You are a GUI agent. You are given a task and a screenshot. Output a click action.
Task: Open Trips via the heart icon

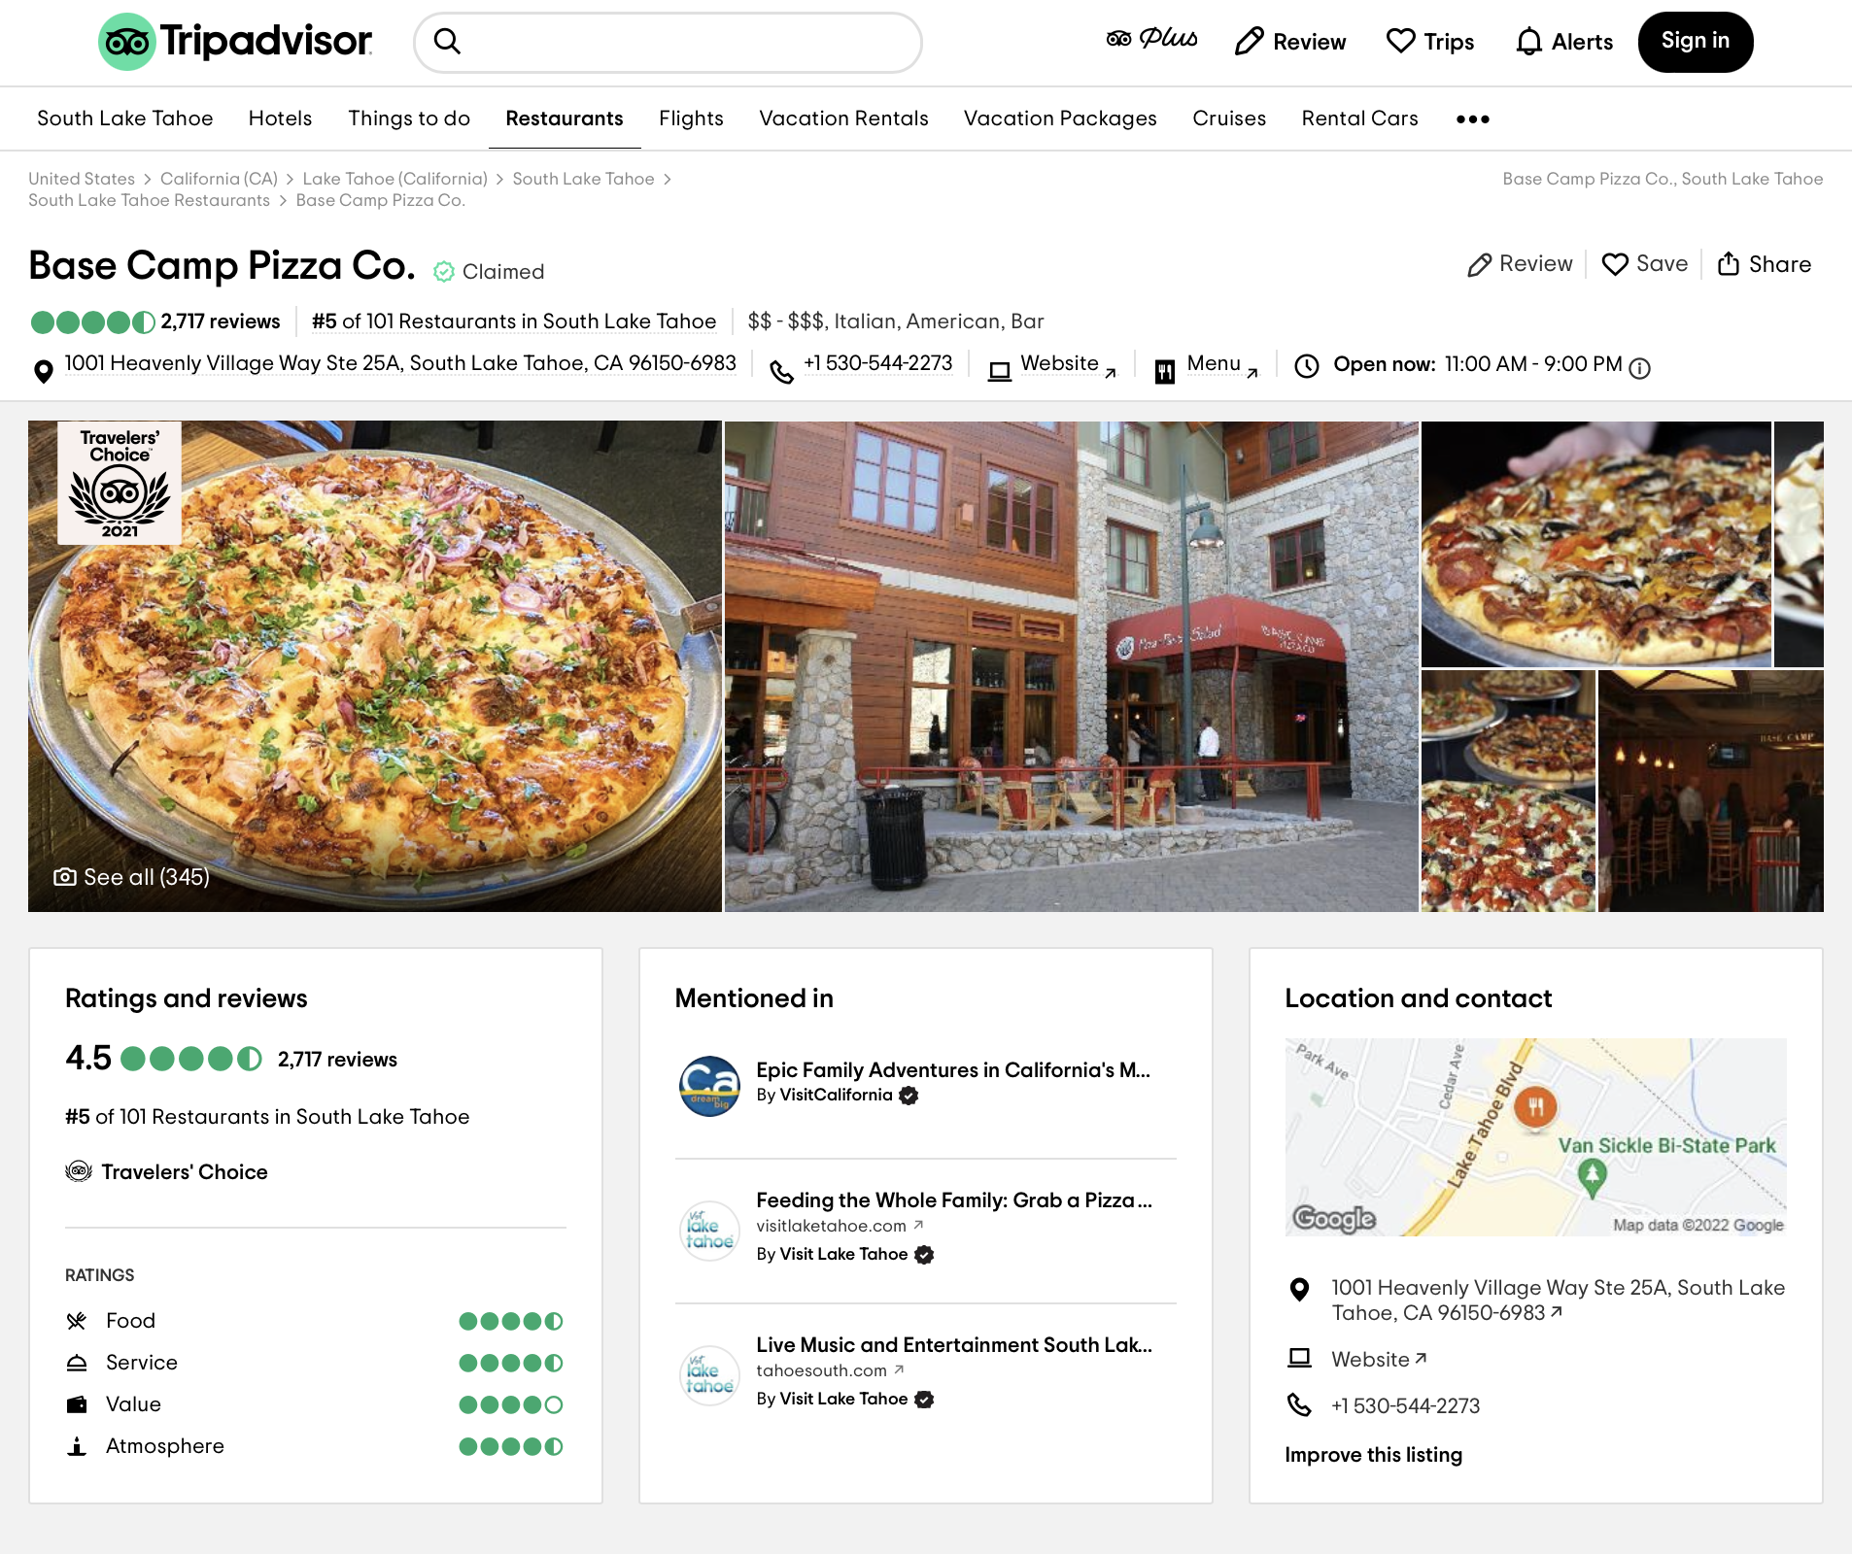pos(1399,42)
